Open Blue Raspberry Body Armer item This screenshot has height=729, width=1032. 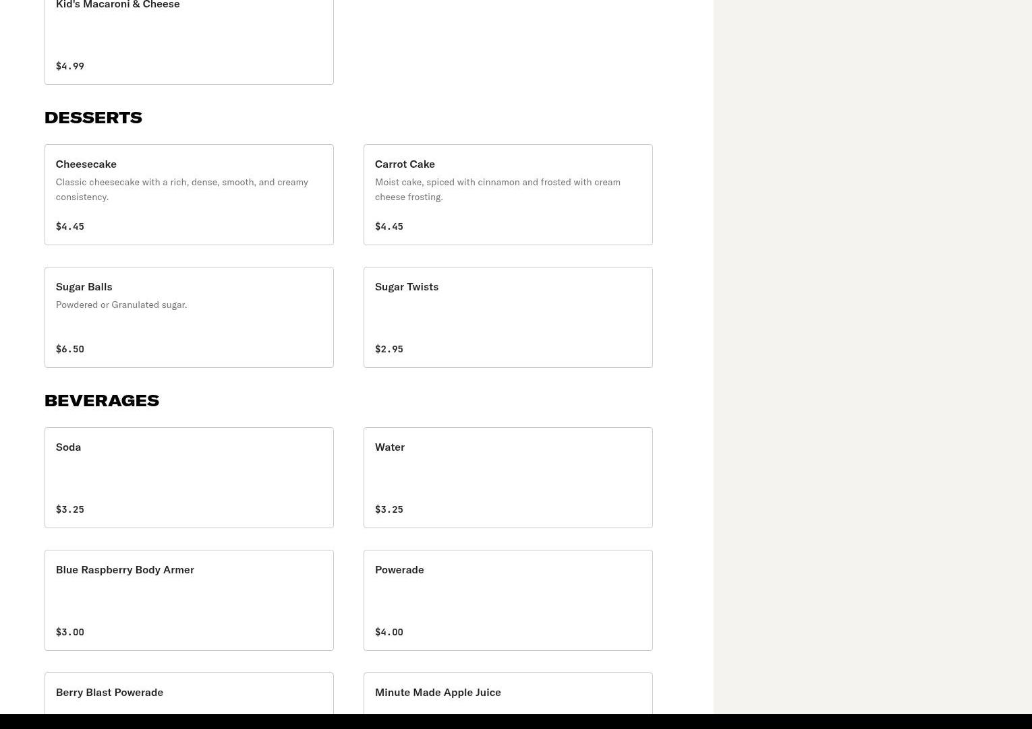point(189,600)
